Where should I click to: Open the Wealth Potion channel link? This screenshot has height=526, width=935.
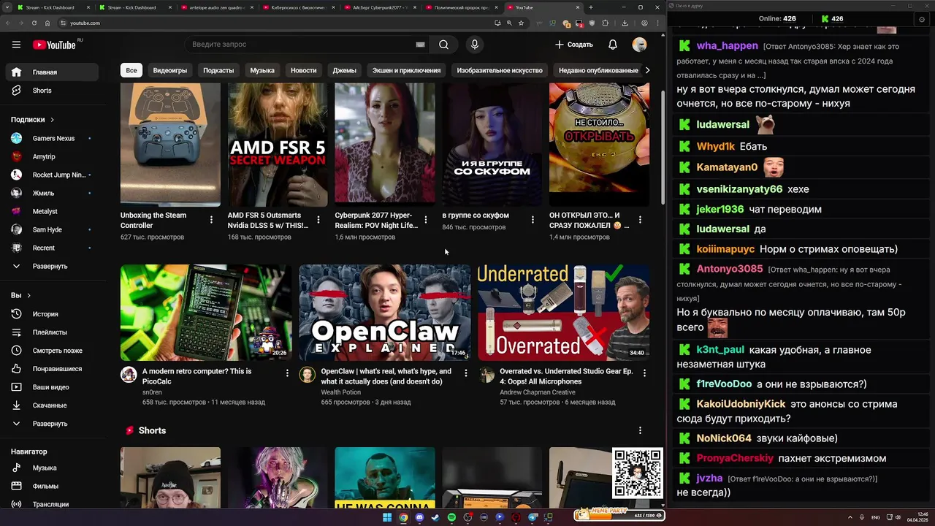(x=340, y=392)
